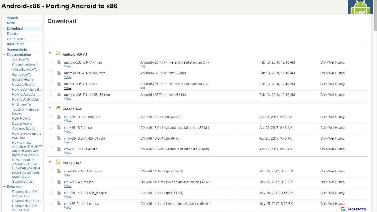Image resolution: width=377 pixels, height=212 pixels.
Task: Click the Android-x86 7.1 folder icon
Action: 58,53
